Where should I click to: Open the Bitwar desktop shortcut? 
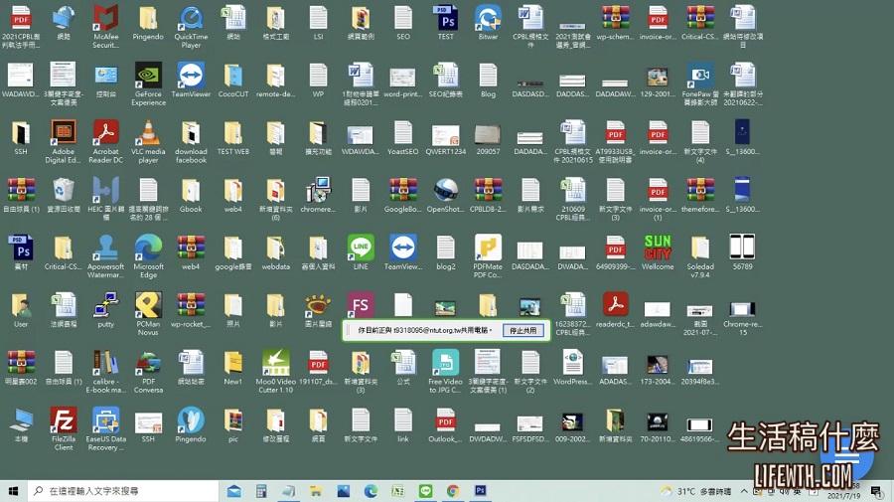(488, 23)
